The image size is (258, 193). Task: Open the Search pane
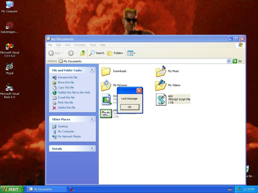(96, 53)
